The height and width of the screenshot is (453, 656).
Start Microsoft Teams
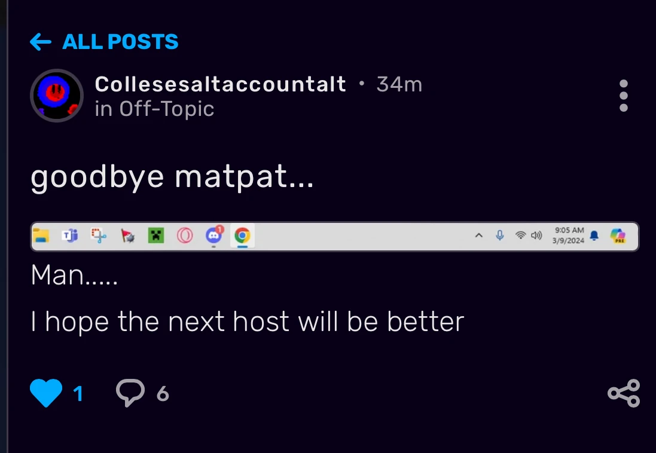[70, 235]
